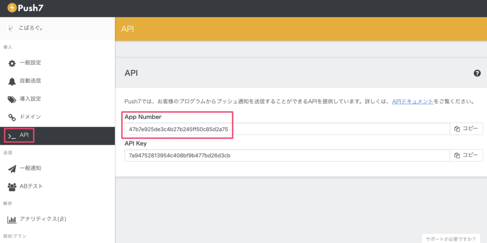Click the App Number input field
This screenshot has width=487, height=243.
pos(287,129)
